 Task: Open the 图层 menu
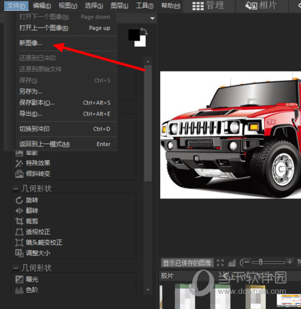tap(120, 5)
